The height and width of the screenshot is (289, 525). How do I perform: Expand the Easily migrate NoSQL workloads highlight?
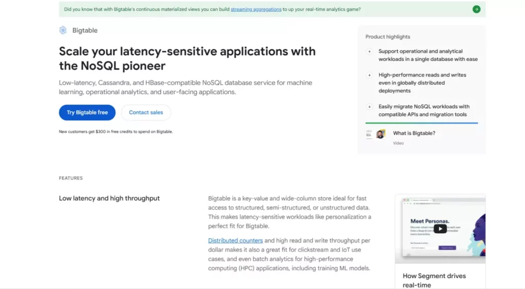[x=369, y=107]
